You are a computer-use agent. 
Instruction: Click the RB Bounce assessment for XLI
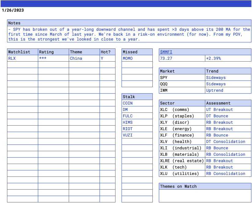[x=228, y=148]
